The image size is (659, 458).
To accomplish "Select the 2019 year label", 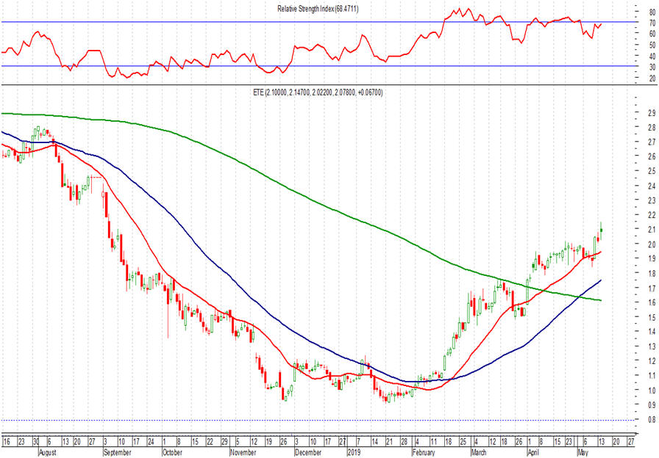I will click(x=354, y=453).
